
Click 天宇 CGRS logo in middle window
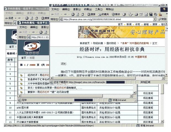(32, 48)
